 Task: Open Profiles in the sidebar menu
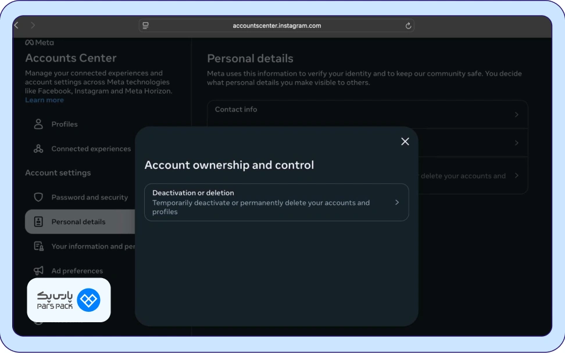65,124
